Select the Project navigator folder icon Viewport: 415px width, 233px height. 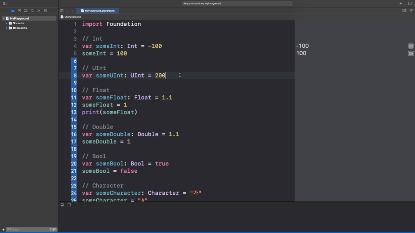13,11
